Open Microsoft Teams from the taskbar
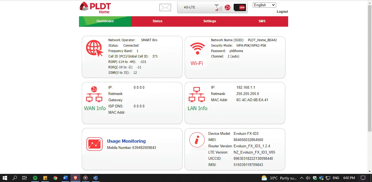372x182 pixels. point(96,178)
